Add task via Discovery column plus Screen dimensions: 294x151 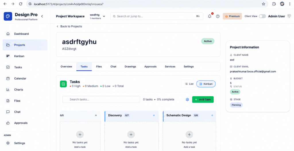(154, 115)
